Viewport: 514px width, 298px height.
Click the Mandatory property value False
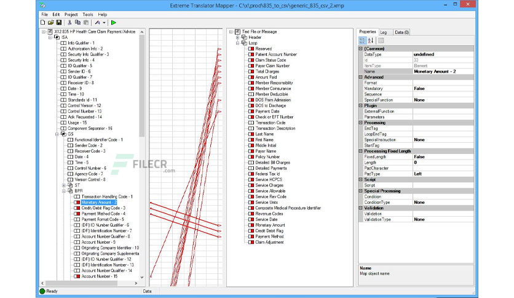(x=443, y=88)
